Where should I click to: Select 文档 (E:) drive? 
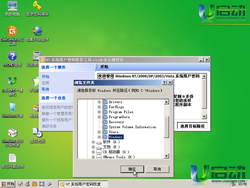(111, 147)
